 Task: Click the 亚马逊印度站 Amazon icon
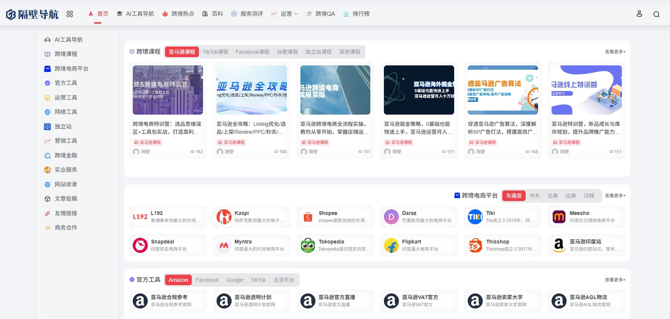559,245
